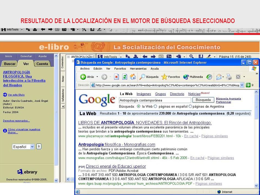
Task: Click the Google Búsqueda button
Action: pyautogui.click(x=203, y=100)
